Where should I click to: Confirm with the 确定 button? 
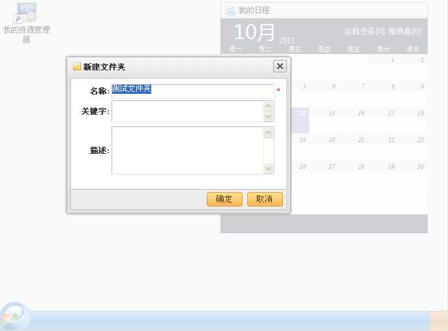(x=224, y=199)
